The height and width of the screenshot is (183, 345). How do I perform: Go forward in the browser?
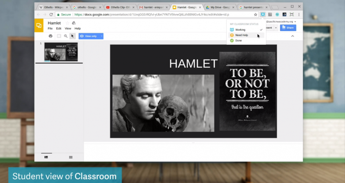45,15
